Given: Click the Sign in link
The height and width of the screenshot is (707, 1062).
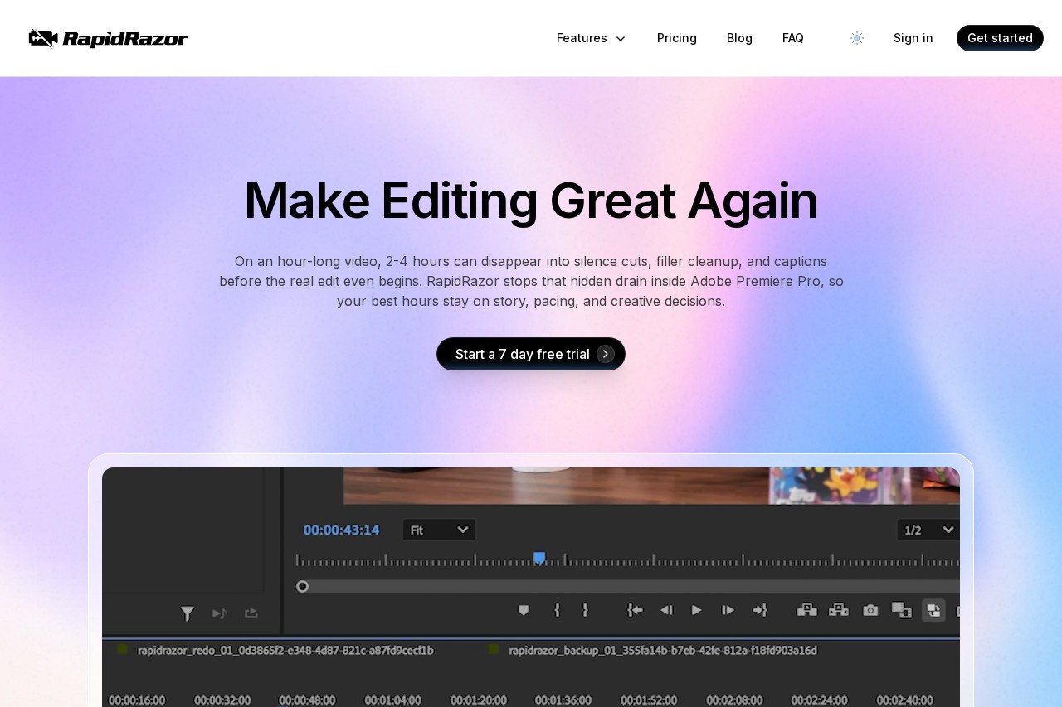Looking at the screenshot, I should pyautogui.click(x=913, y=38).
